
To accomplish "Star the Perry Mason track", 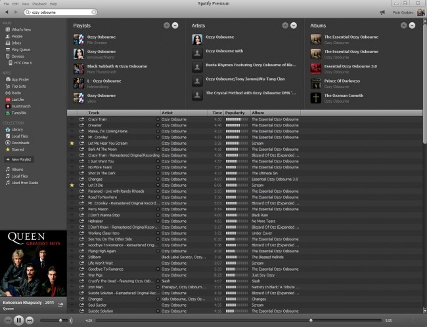I will coord(72,209).
